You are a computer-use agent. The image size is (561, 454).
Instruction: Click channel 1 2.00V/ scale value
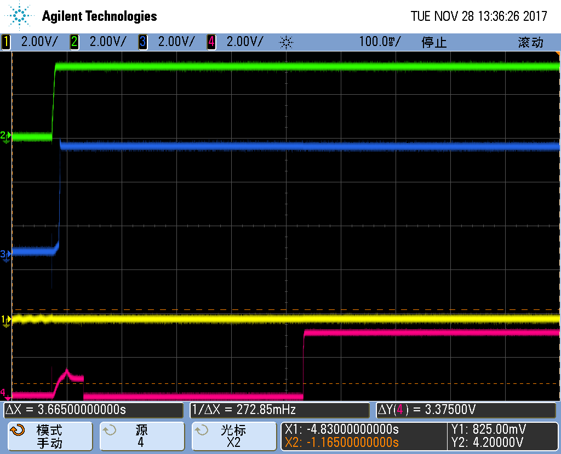tap(39, 42)
